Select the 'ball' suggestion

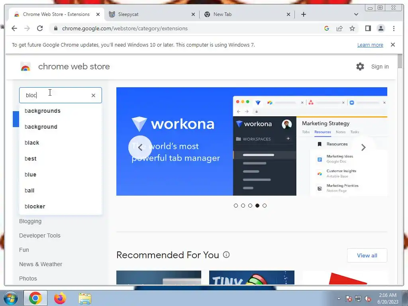coord(61,190)
